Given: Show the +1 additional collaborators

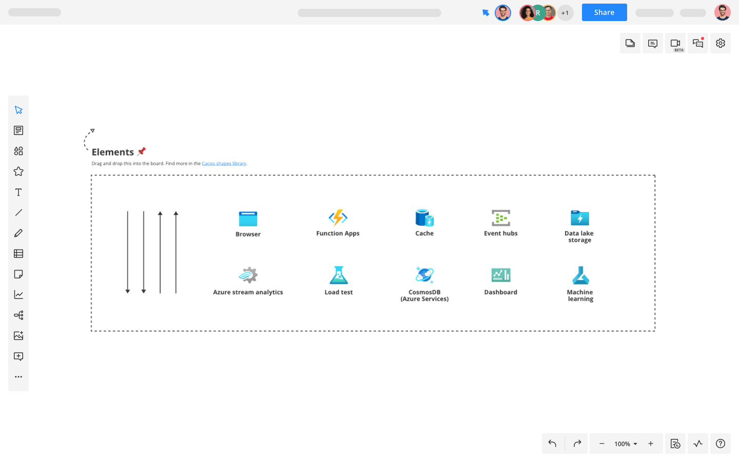Looking at the screenshot, I should [x=565, y=13].
